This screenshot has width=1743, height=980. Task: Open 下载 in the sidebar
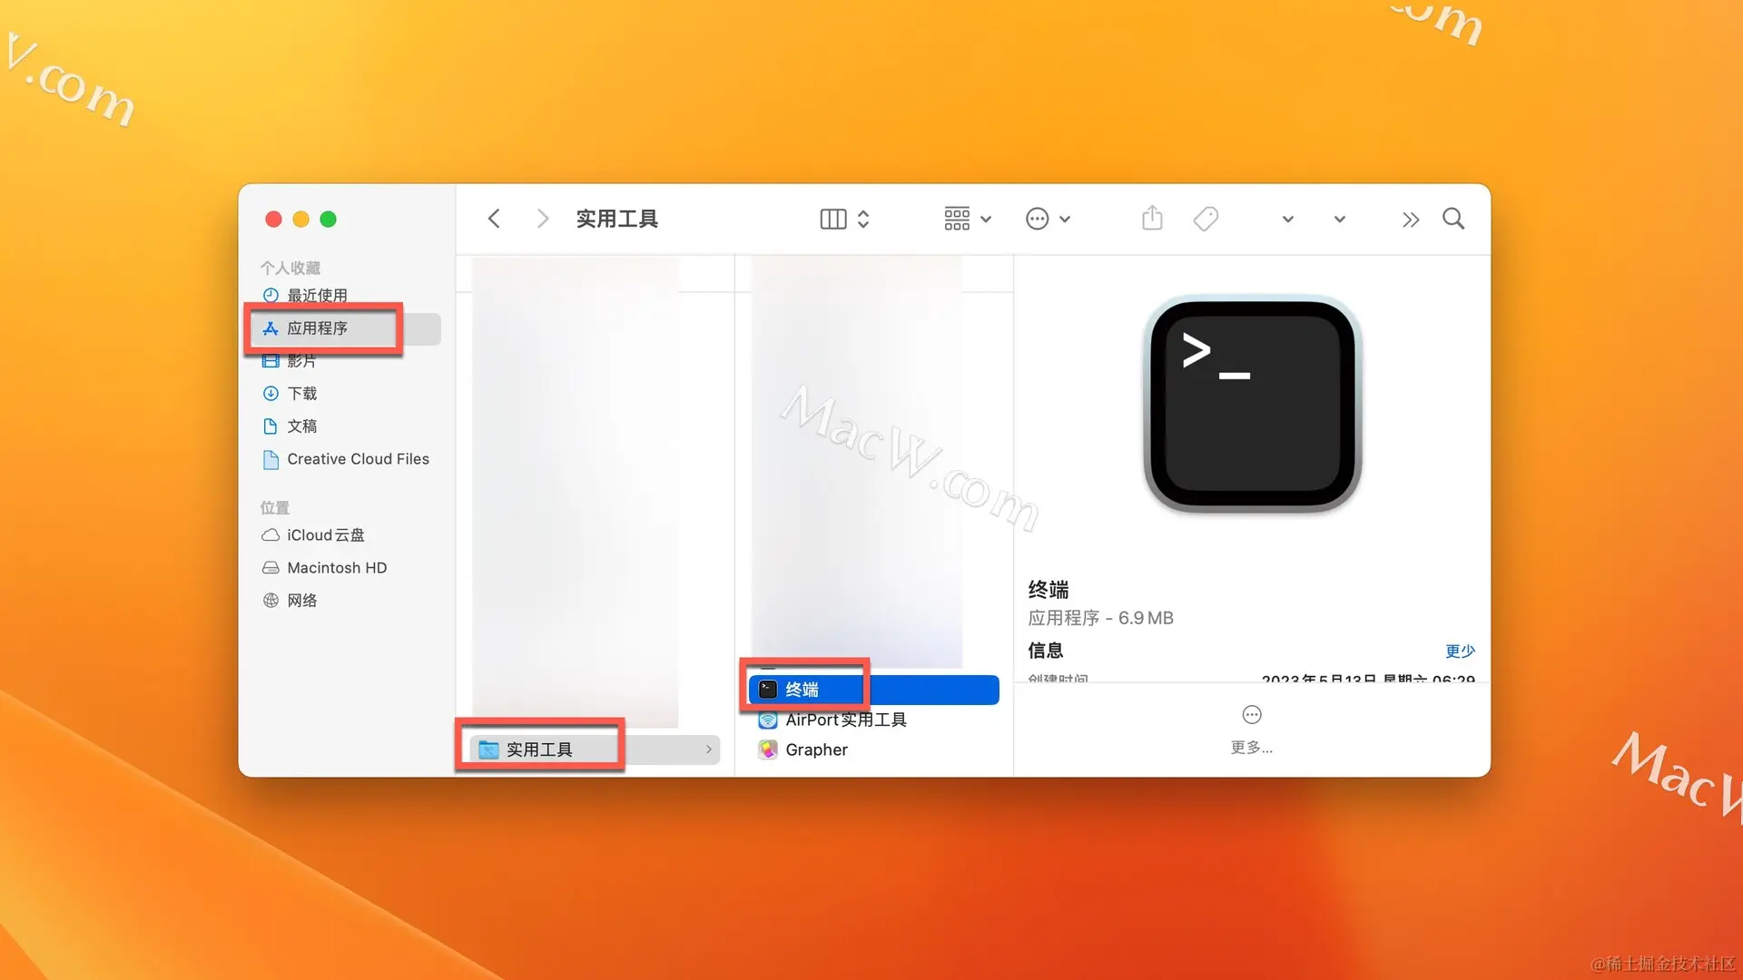(x=301, y=394)
